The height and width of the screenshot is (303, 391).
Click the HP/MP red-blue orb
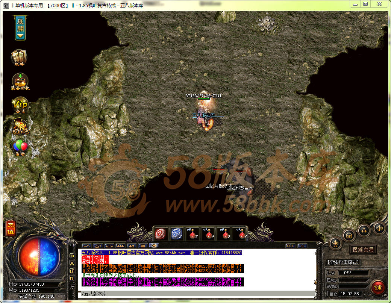[x=39, y=256]
